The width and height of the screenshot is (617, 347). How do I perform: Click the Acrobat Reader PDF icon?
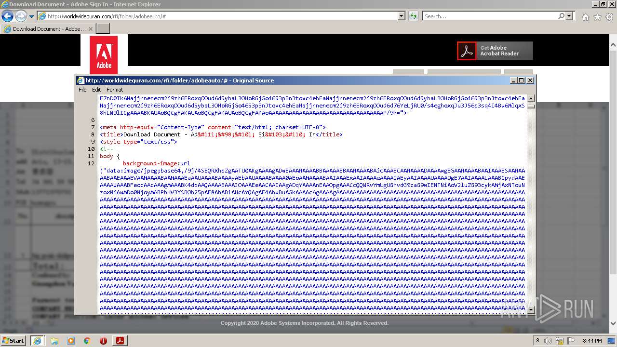click(x=467, y=51)
